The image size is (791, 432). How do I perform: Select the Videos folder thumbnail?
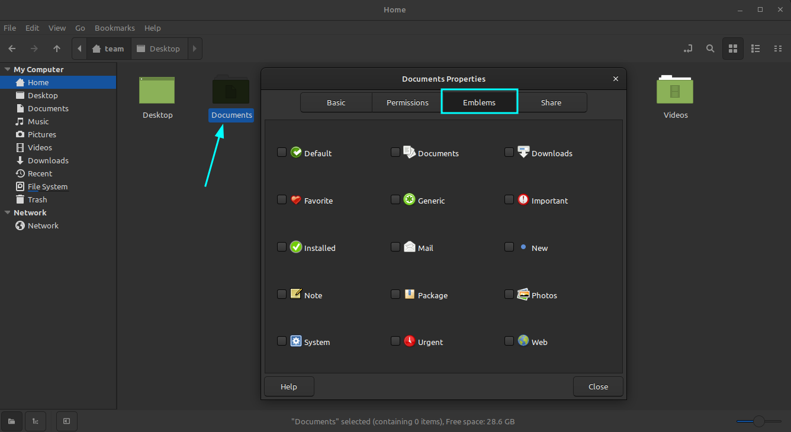[675, 90]
